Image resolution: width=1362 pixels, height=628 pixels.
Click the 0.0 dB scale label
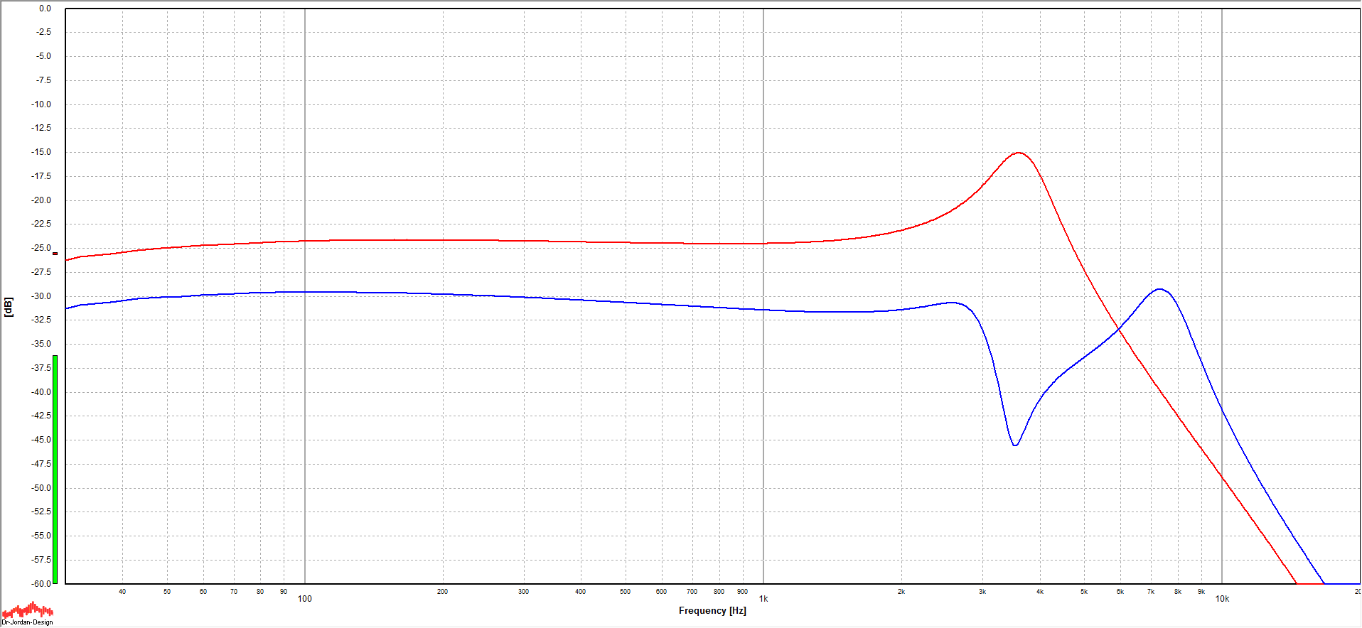click(45, 9)
